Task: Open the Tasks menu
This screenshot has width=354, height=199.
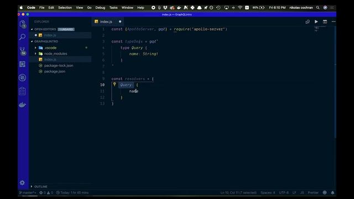Action: (113, 8)
